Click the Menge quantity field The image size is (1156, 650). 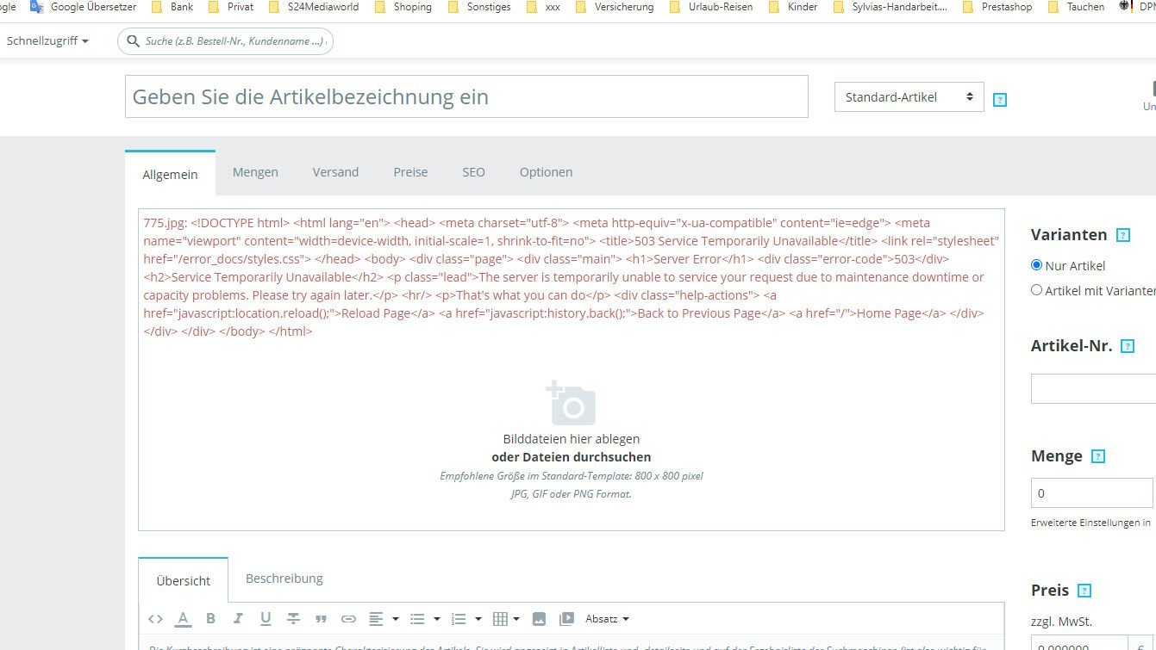click(1091, 493)
